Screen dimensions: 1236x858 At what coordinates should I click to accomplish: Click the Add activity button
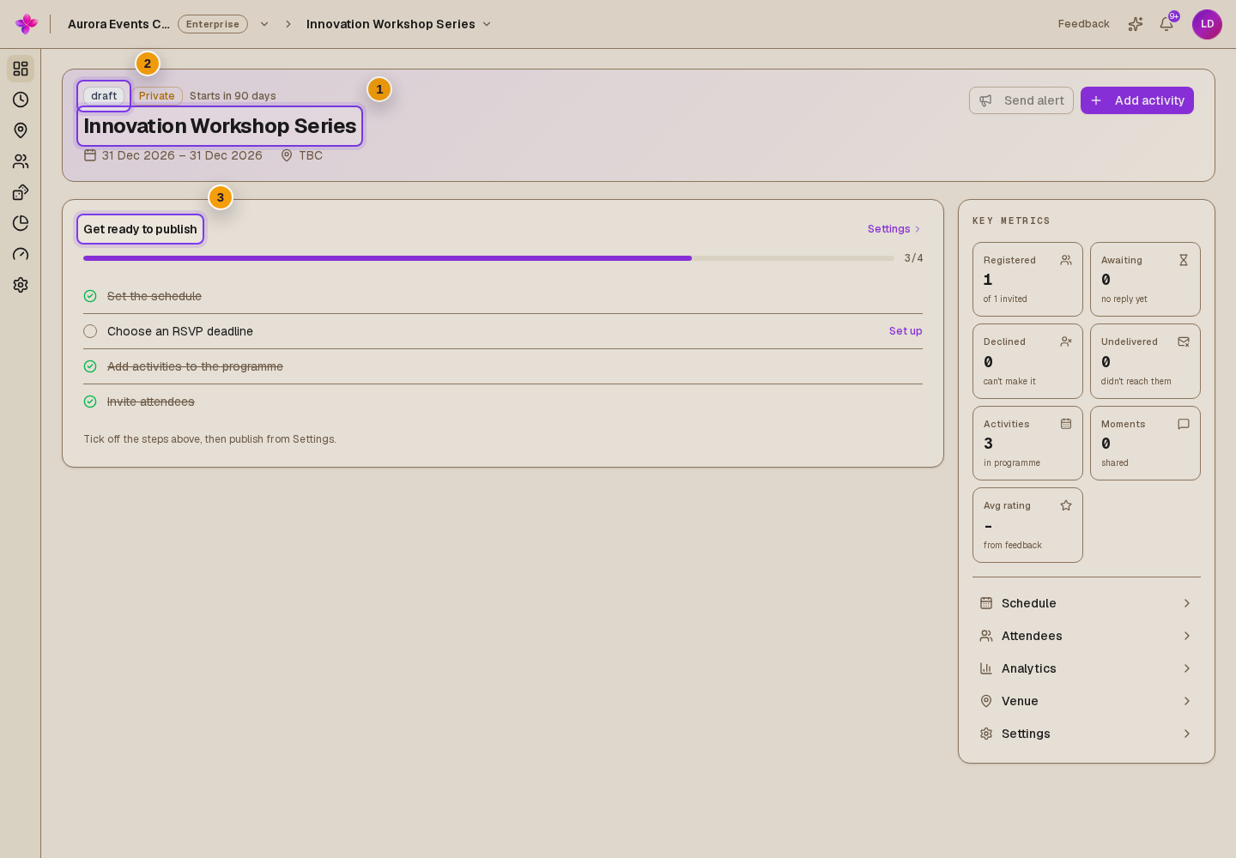tap(1137, 100)
